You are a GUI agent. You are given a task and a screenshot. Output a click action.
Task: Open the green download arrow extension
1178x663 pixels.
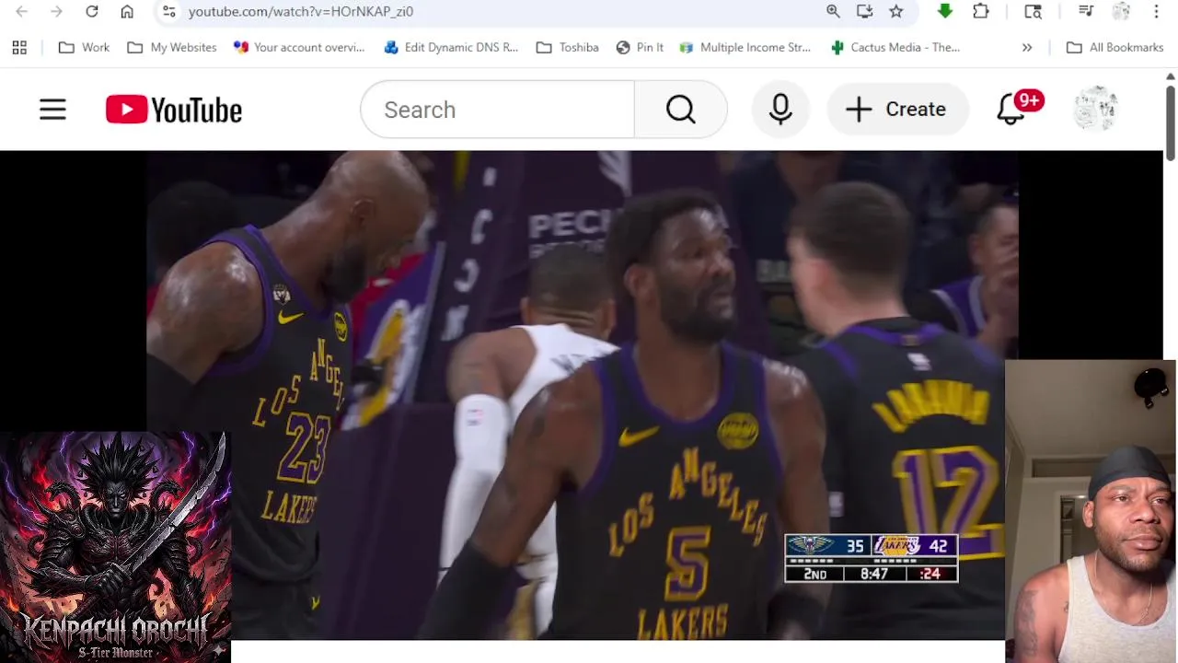pos(945,12)
